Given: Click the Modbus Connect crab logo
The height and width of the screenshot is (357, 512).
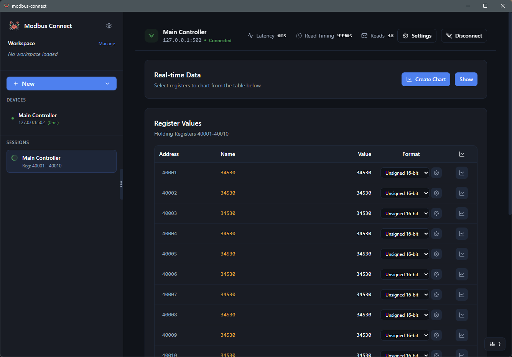Looking at the screenshot, I should tap(14, 26).
